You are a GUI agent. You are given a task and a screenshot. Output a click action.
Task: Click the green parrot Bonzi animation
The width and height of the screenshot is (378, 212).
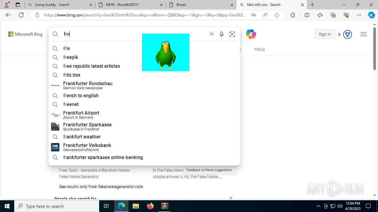166,52
